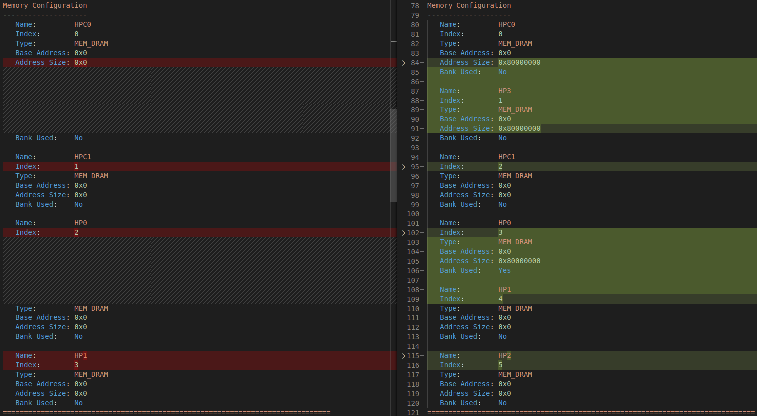Select the highlighted Address Size value 0x80000000
Image resolution: width=757 pixels, height=416 pixels.
tap(519, 62)
